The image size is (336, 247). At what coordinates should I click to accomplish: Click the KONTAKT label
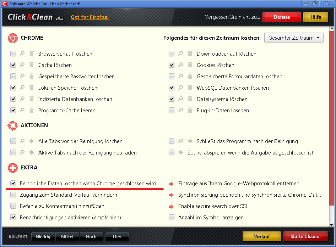(18, 237)
